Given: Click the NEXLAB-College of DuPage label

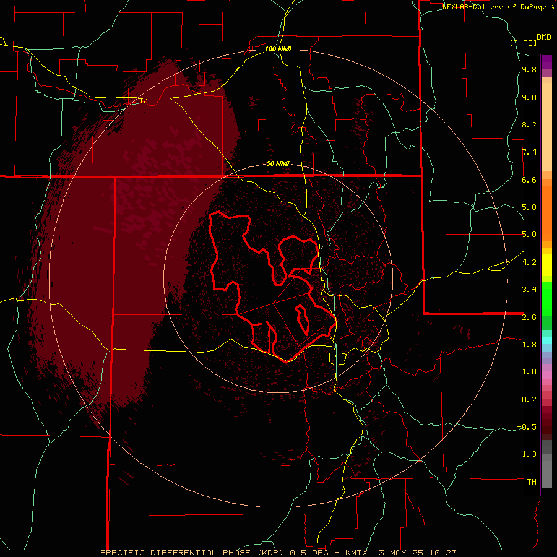Looking at the screenshot, I should point(495,7).
